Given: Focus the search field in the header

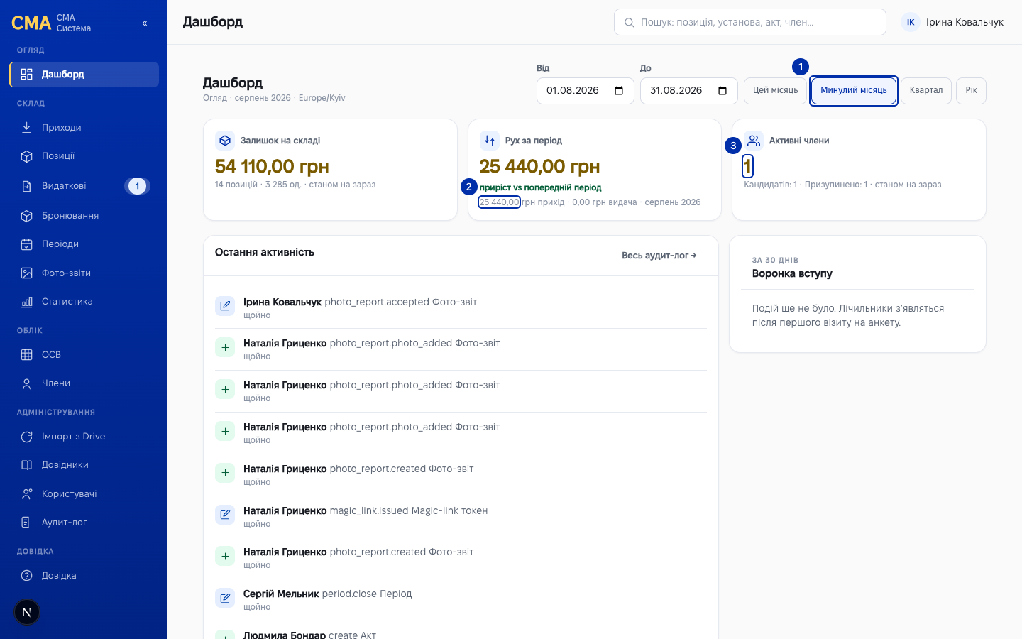Looking at the screenshot, I should (x=750, y=22).
